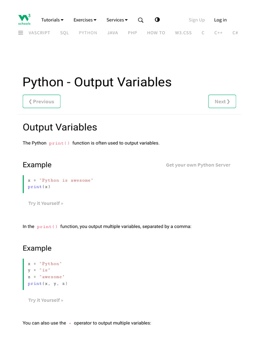Open the W3.CSS tab

tap(183, 33)
